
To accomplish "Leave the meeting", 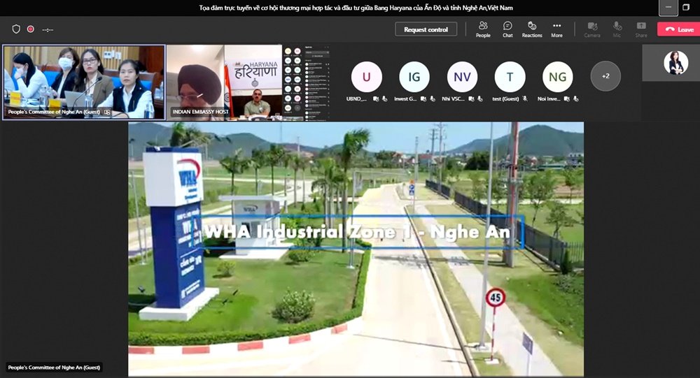I will (678, 29).
